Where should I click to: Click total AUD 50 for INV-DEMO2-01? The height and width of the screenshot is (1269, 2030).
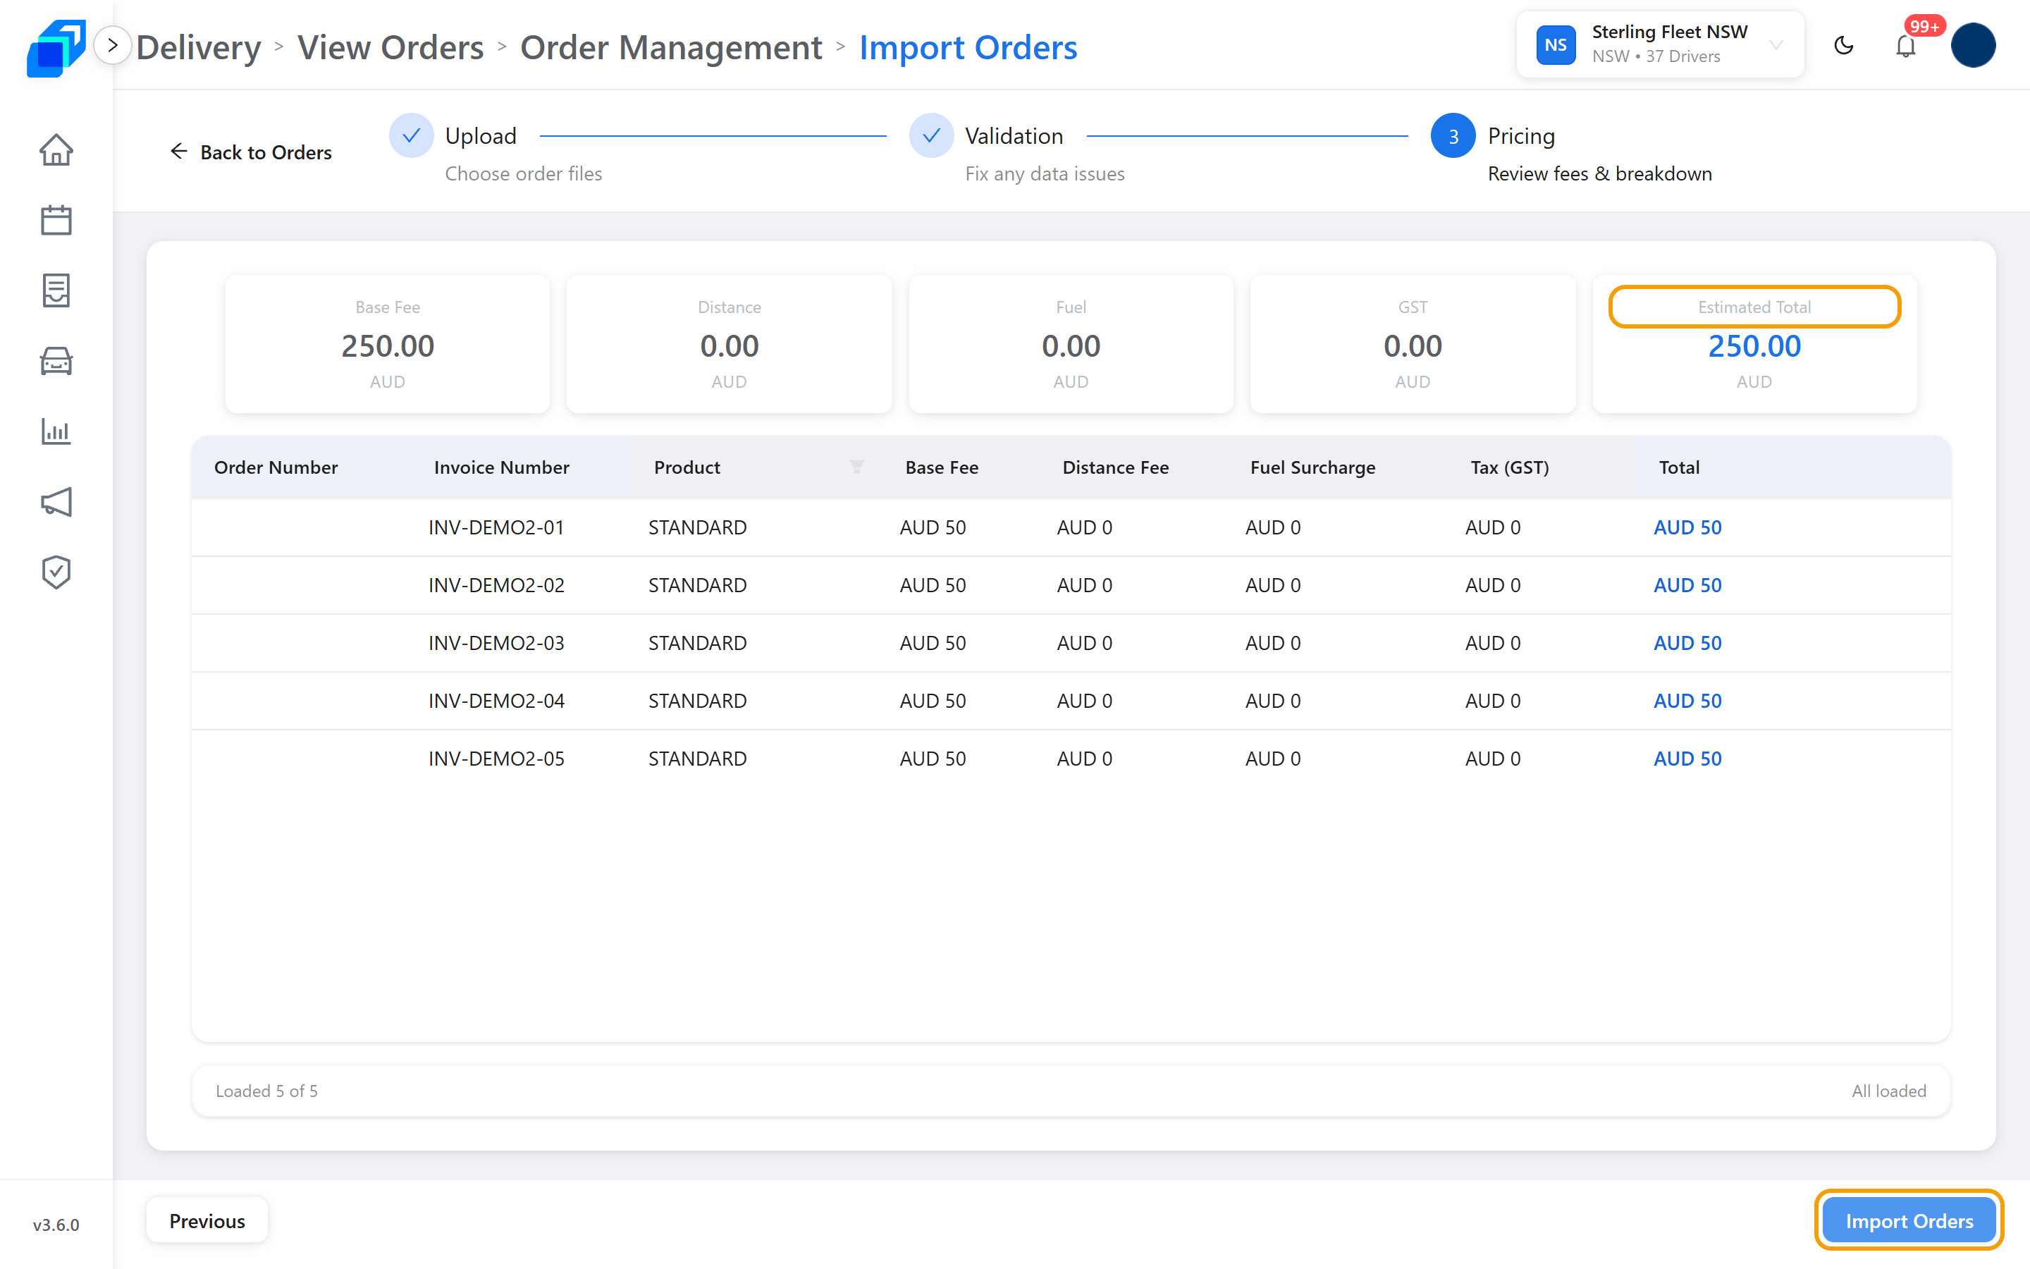(x=1687, y=527)
